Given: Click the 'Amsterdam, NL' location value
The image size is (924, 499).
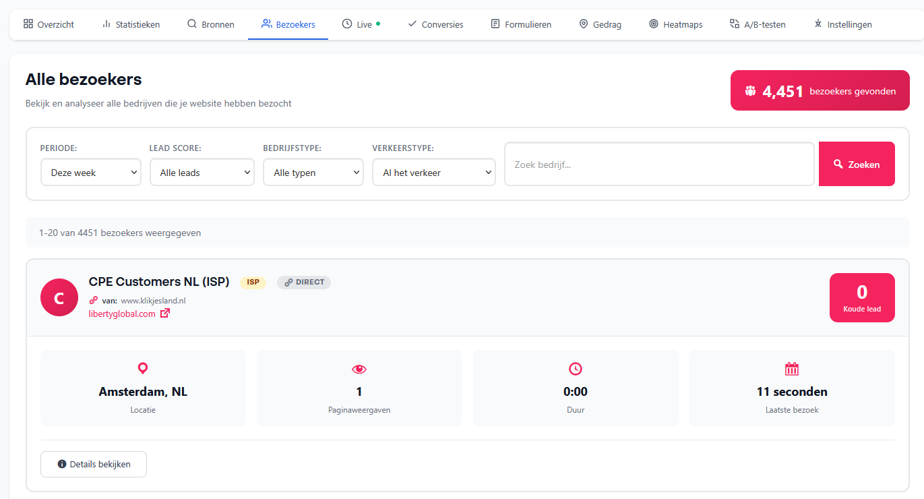Looking at the screenshot, I should (x=143, y=391).
